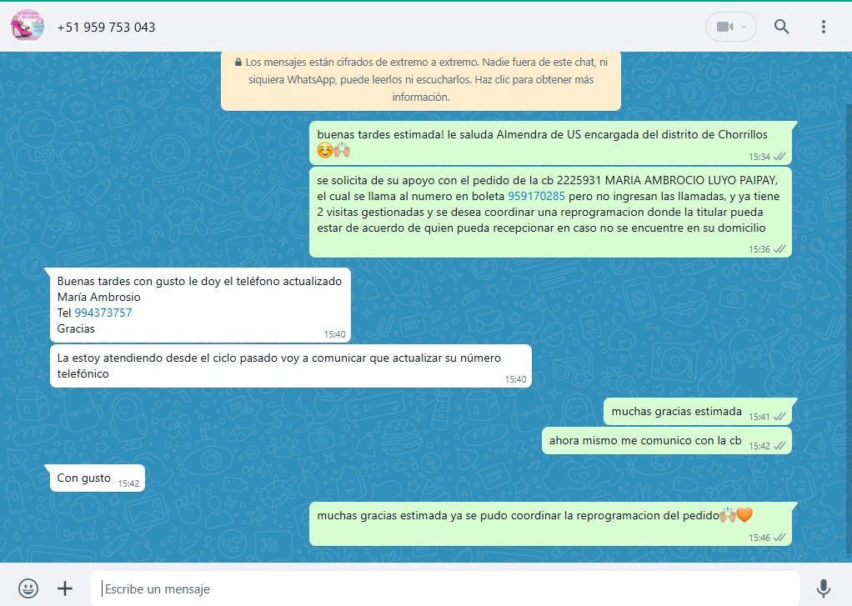Click the end-to-end encryption notice banner
This screenshot has height=606, width=852.
pos(420,81)
